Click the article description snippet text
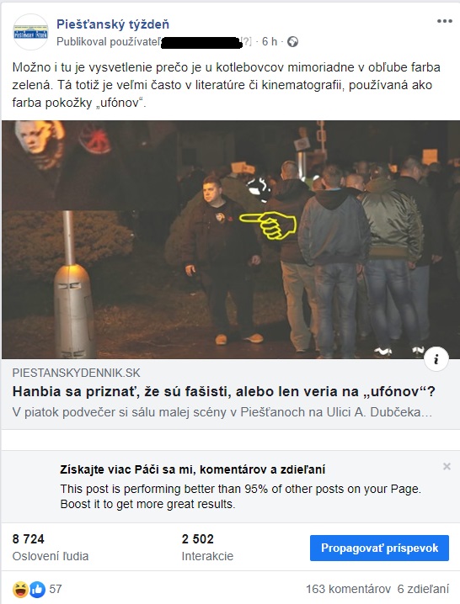Image resolution: width=460 pixels, height=604 pixels. point(222,412)
